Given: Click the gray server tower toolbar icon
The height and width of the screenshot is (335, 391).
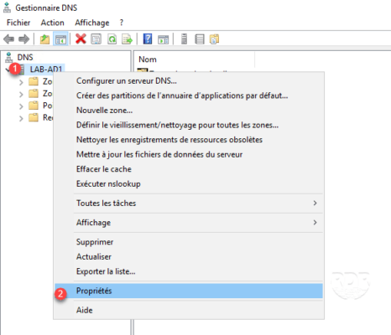Looking at the screenshot, I should point(184,39).
